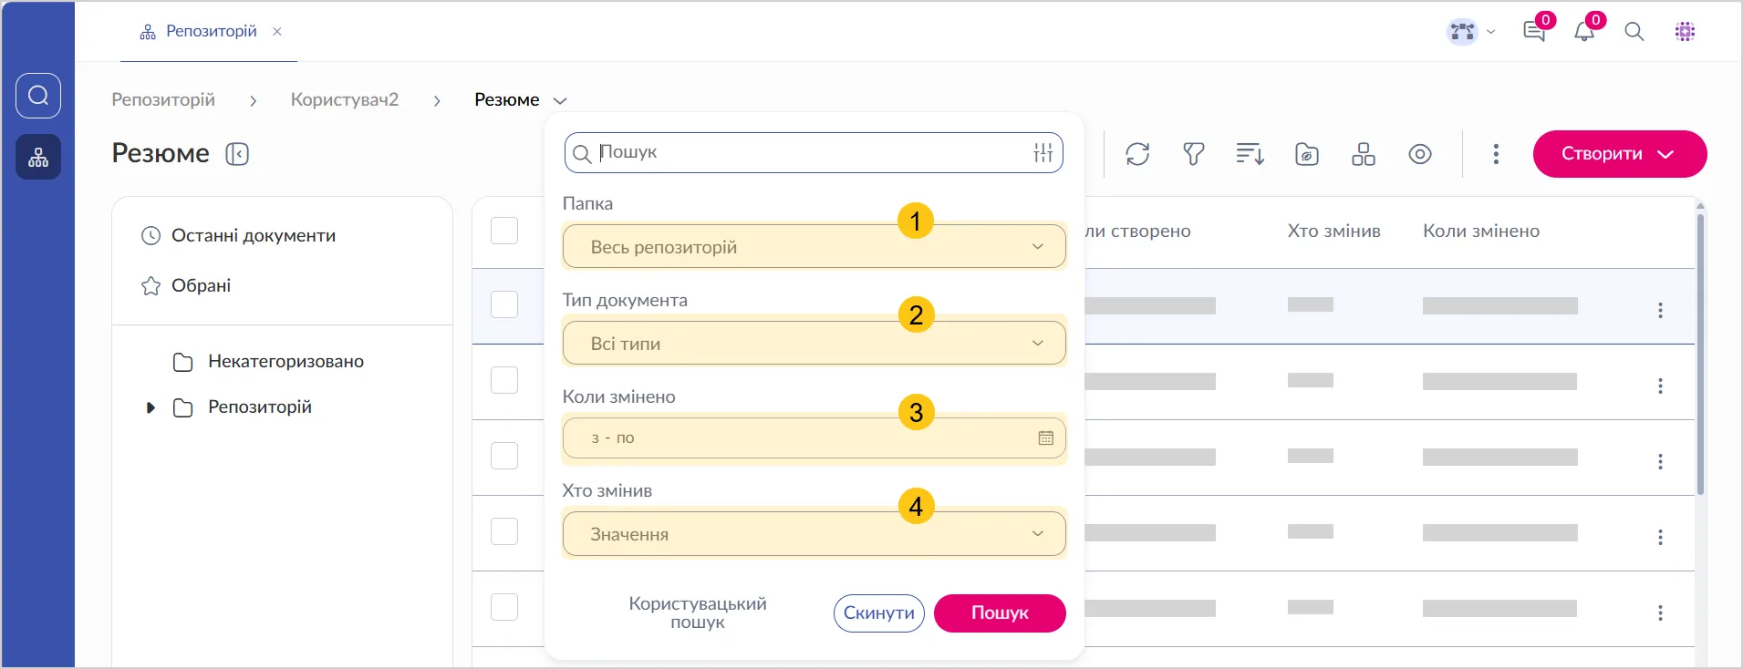Tick the third document row checkbox
The width and height of the screenshot is (1743, 669).
tap(504, 456)
